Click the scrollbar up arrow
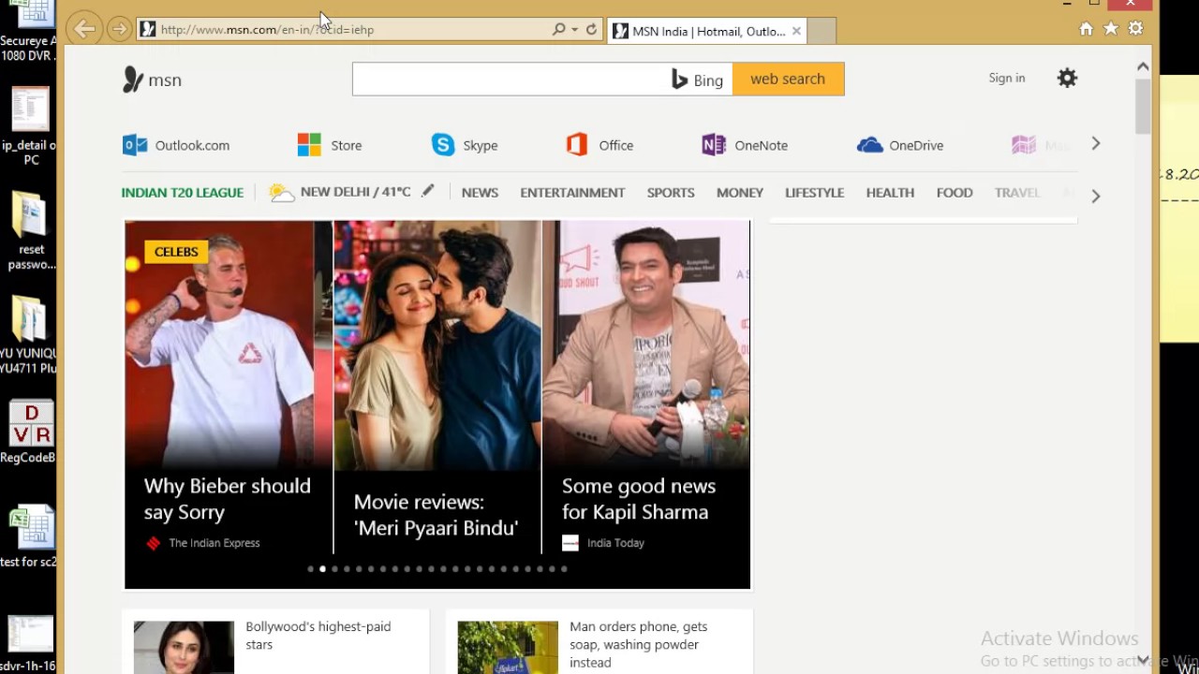Screen dimensions: 1199x674 1143,66
